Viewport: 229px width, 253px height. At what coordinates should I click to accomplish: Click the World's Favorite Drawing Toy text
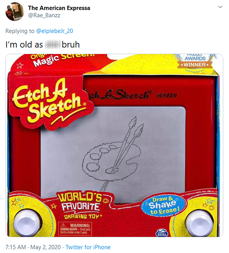click(81, 207)
